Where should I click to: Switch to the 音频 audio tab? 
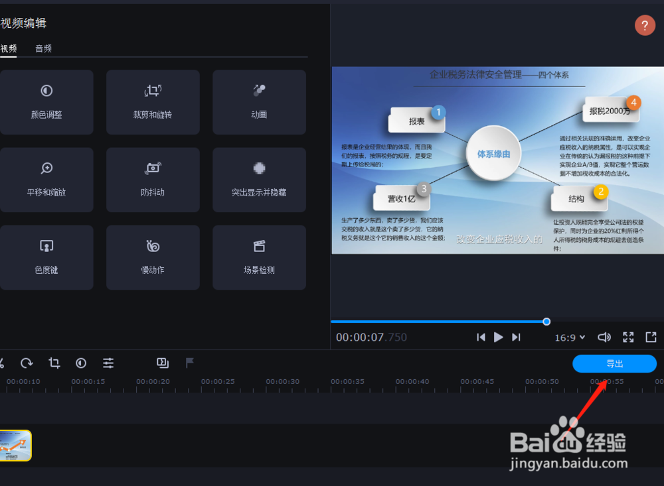(x=42, y=48)
